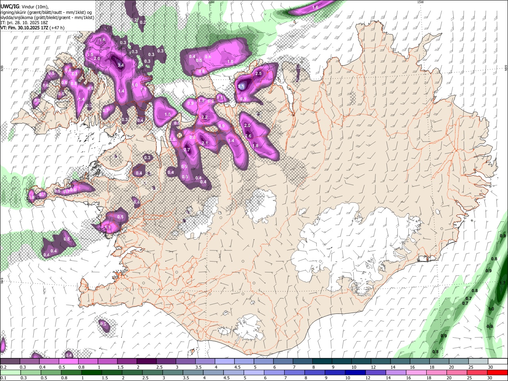Click the 1.8 snowfall value on the map
508x381 pixels.
click(255, 146)
